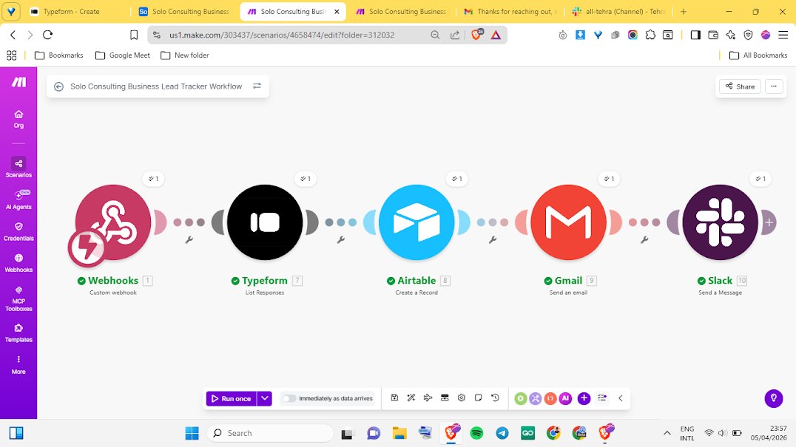Expand the Run once dropdown arrow
796x447 pixels.
[265, 398]
